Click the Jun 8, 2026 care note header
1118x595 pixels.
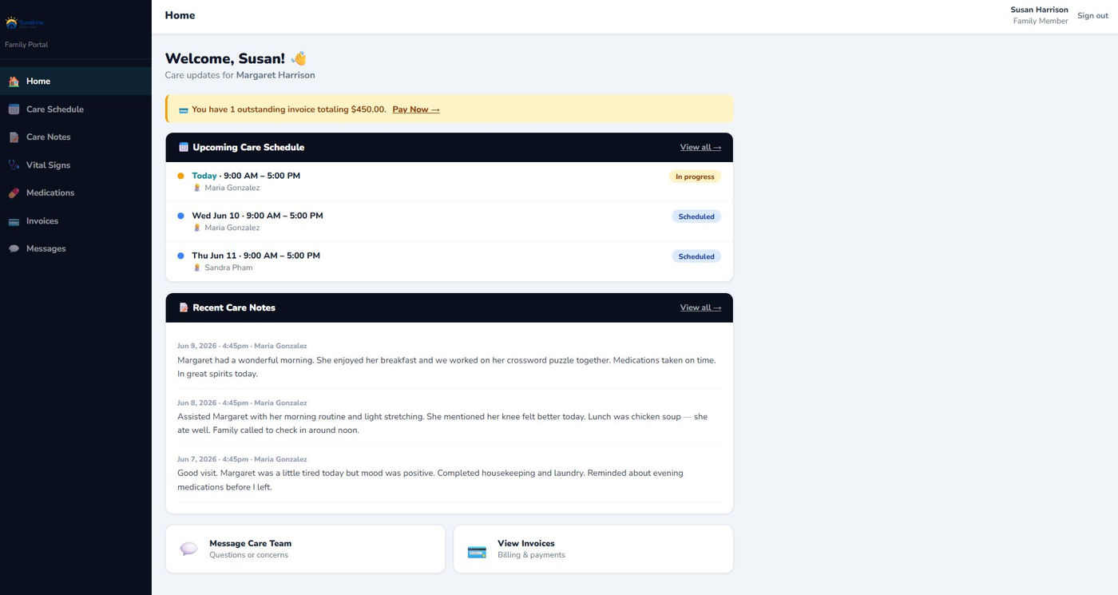242,403
